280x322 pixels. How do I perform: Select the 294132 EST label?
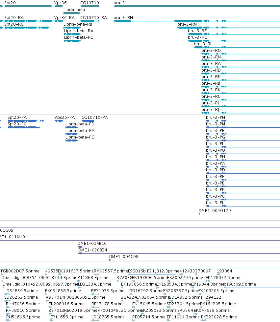213,297
